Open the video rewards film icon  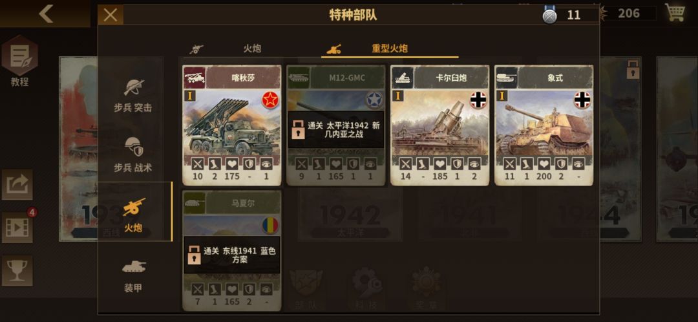[17, 227]
